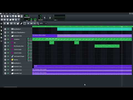Toggle the metronome
This screenshot has height=100, width=133.
click(22, 16)
